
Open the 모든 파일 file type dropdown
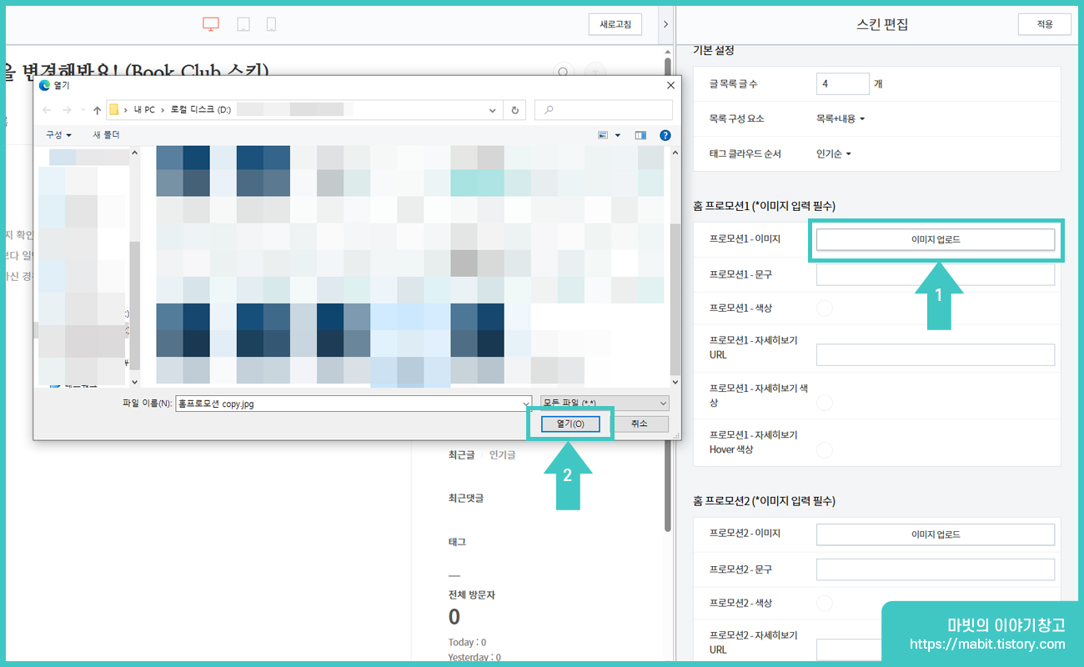605,404
